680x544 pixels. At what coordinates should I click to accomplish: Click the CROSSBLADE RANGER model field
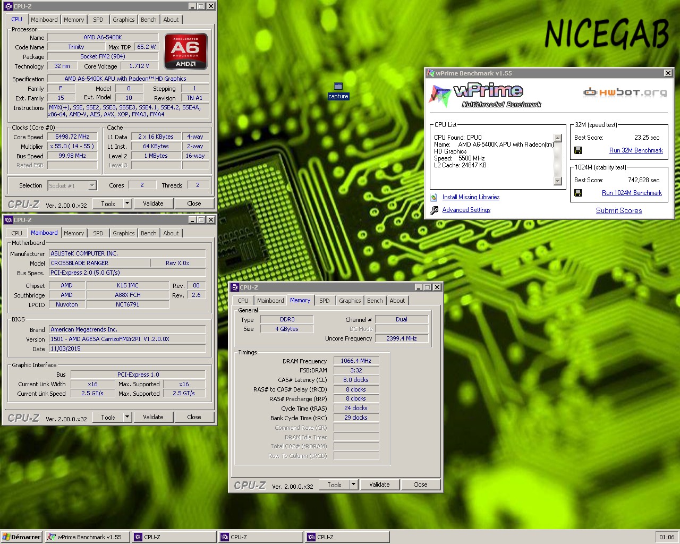pos(99,263)
